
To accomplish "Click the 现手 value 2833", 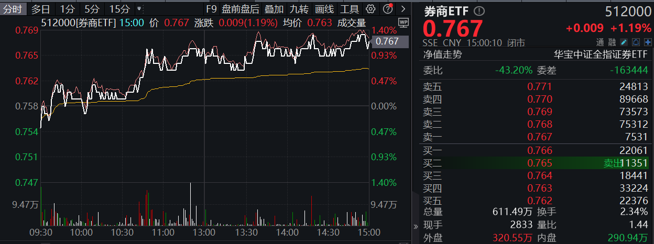I will pos(521,225).
